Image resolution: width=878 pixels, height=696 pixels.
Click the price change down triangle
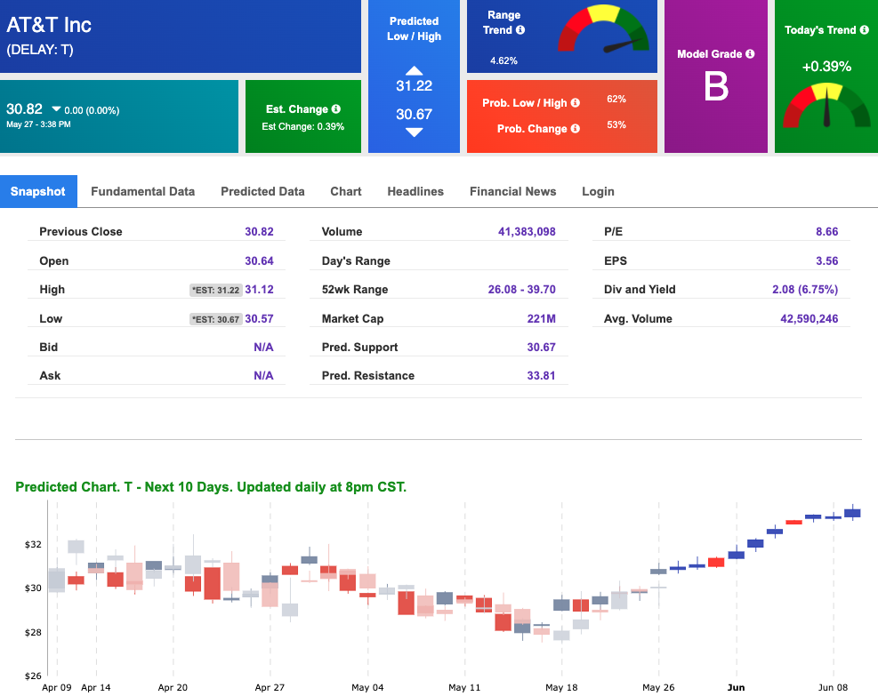(57, 109)
